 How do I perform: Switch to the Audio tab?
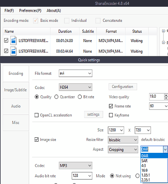(16, 106)
